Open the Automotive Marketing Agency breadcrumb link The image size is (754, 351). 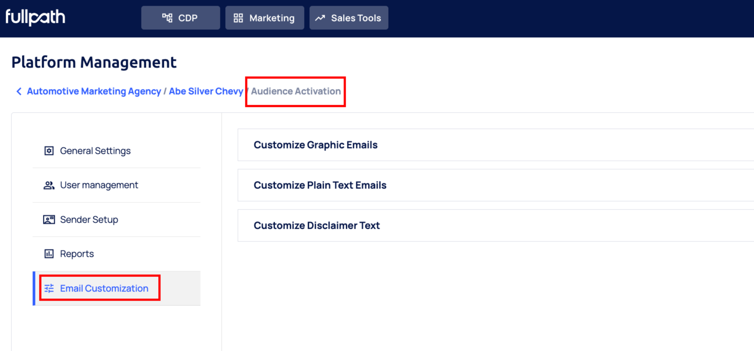pos(94,91)
